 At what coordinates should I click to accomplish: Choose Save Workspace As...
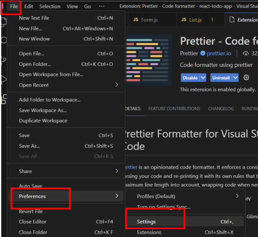coord(66,110)
